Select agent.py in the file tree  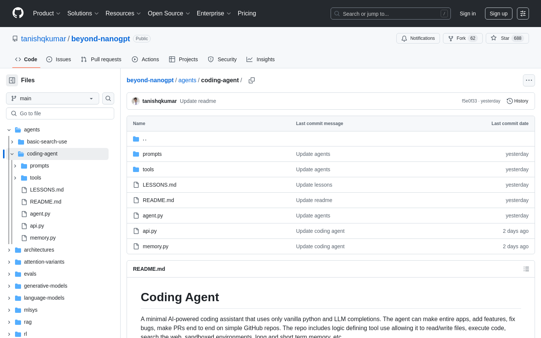pyautogui.click(x=40, y=214)
